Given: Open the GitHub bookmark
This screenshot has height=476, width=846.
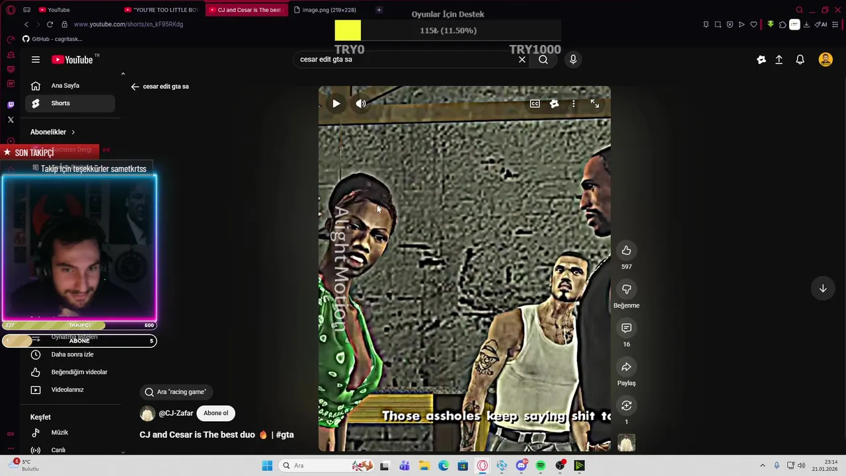Looking at the screenshot, I should pyautogui.click(x=52, y=39).
